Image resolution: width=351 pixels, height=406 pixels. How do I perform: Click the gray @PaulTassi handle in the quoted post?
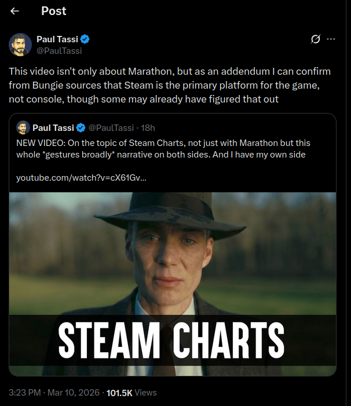[110, 127]
